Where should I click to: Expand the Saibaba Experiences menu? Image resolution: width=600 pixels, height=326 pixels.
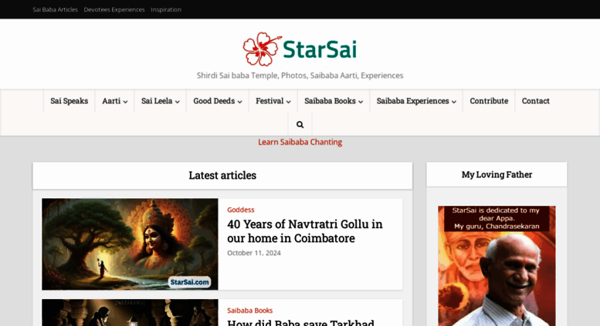(x=415, y=101)
